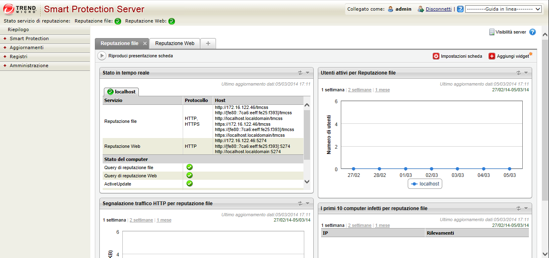Expand the Amministrazione sidebar section

[x=29, y=66]
